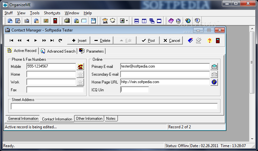Open the Help menu

coord(88,13)
